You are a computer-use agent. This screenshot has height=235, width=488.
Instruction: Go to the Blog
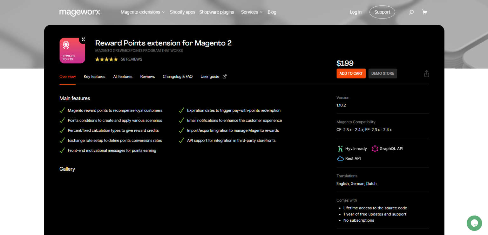coord(272,12)
